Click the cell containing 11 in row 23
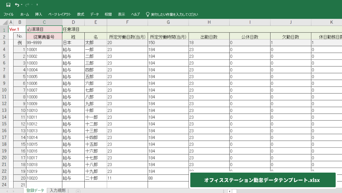 pos(127,178)
